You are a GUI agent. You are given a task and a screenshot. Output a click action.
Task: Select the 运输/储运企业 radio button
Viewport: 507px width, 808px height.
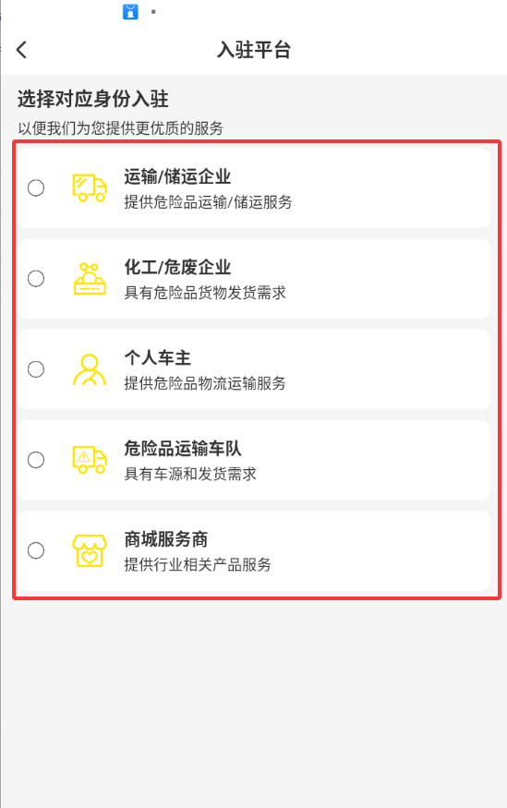click(x=35, y=187)
